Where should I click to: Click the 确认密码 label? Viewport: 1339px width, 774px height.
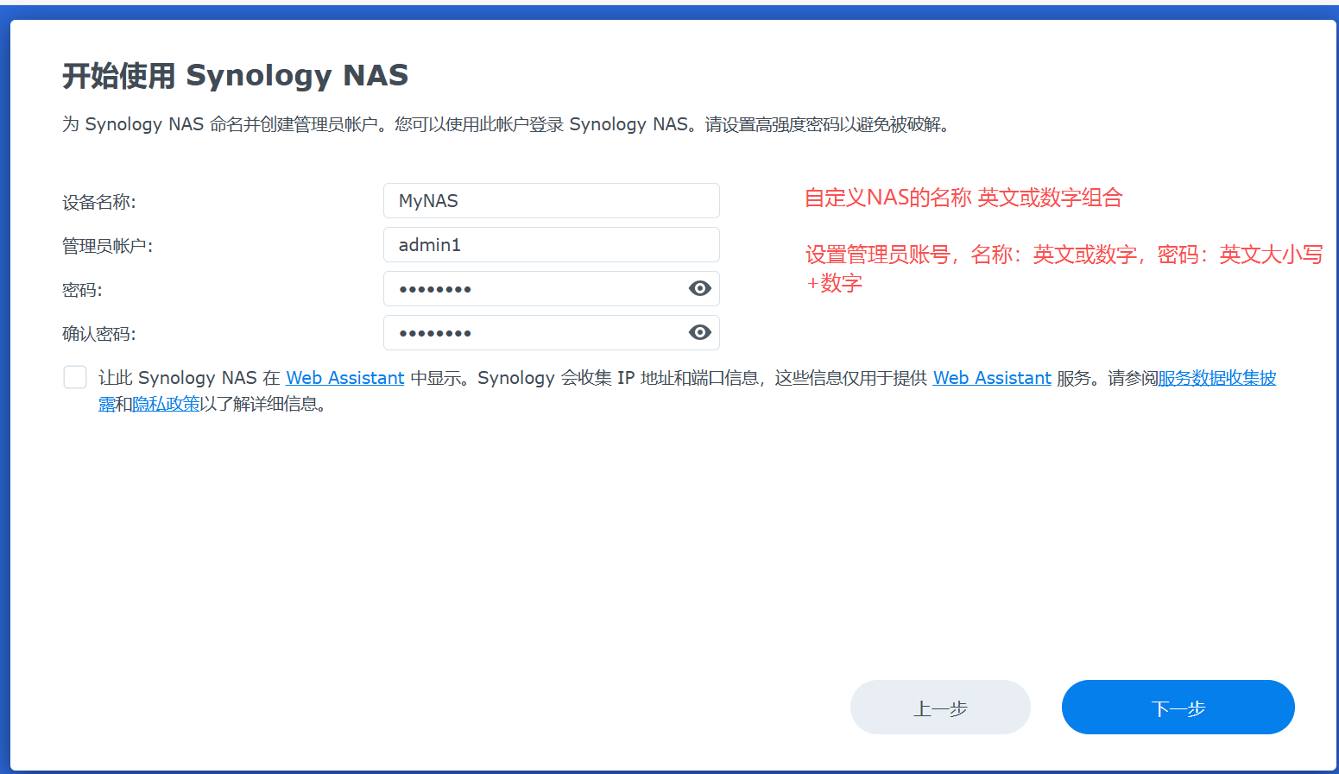tap(99, 334)
